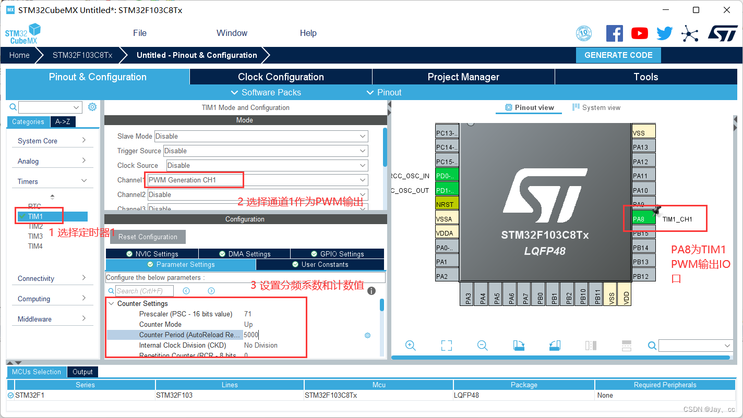Collapse the Timers category
Viewport: 743px width, 418px height.
click(x=52, y=181)
